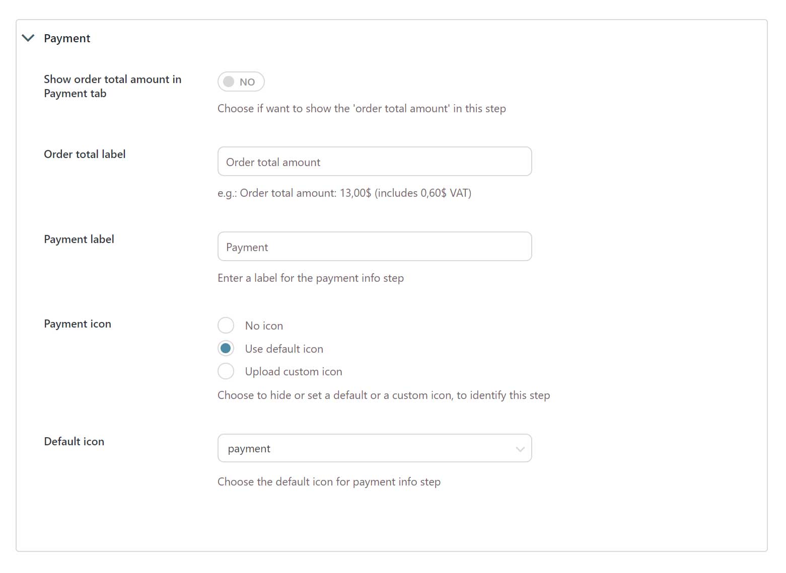Click the 'Default icon' setting label
Viewport: 786px width, 573px height.
coord(74,442)
